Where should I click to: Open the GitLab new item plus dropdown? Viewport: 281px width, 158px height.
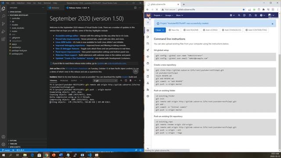[x=232, y=15]
